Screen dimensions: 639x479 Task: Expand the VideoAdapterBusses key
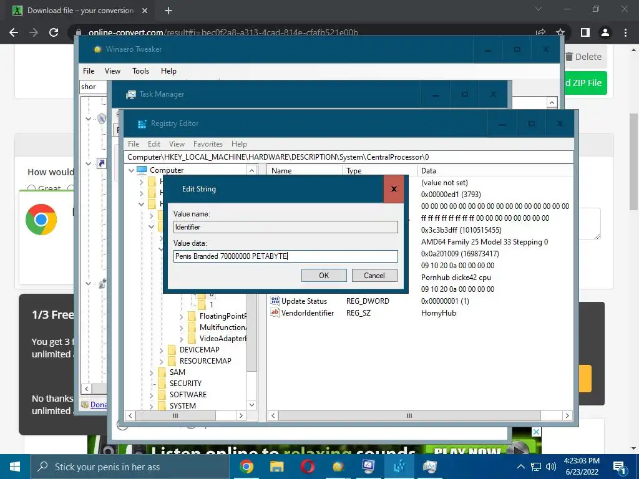(182, 339)
